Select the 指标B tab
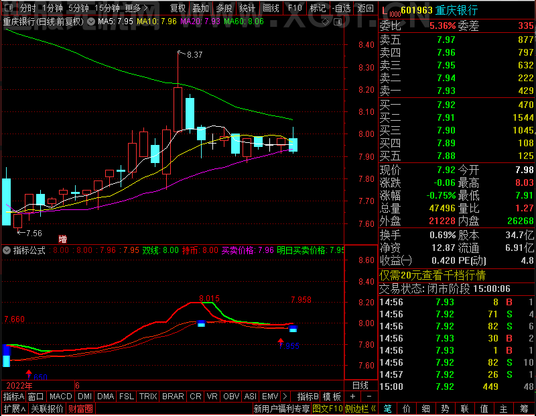 [308, 397]
